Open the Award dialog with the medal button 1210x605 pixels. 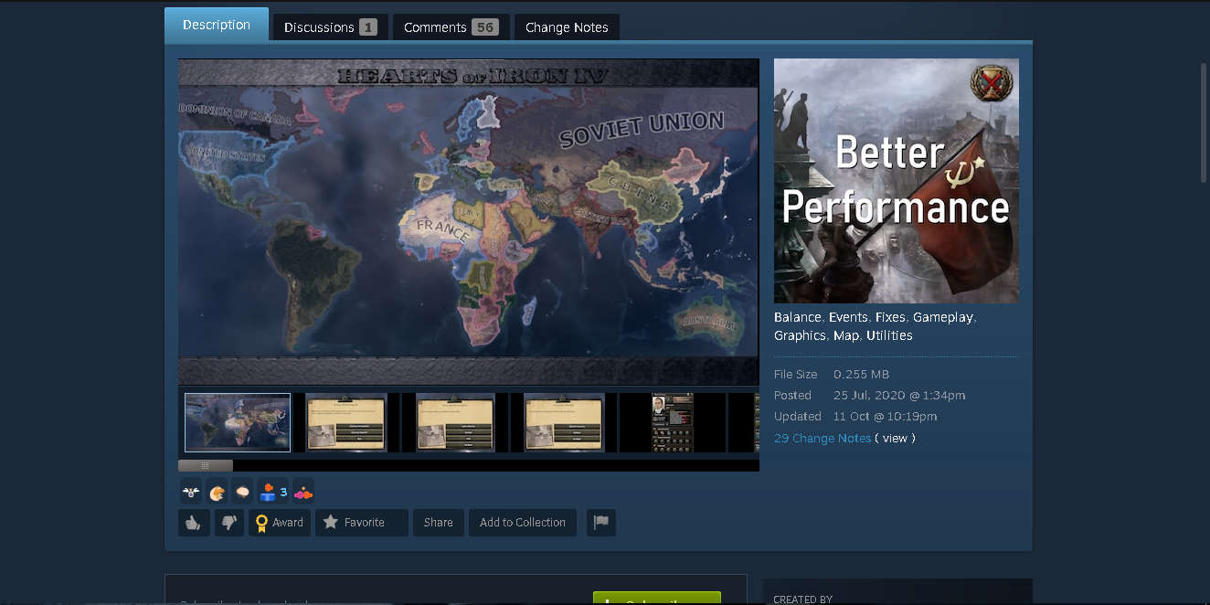(279, 522)
